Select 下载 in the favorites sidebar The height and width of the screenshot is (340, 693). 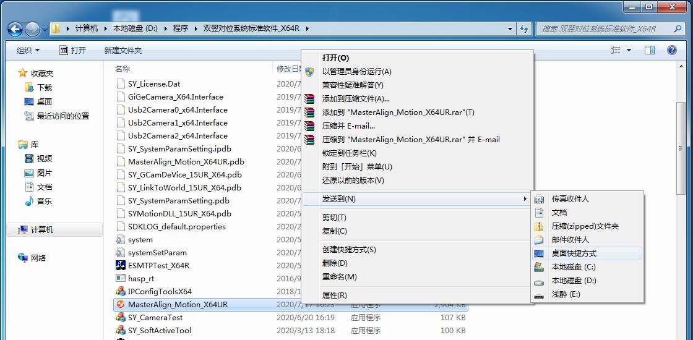click(x=44, y=87)
